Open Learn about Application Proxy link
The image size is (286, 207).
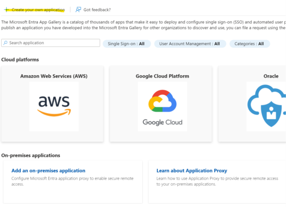(192, 171)
